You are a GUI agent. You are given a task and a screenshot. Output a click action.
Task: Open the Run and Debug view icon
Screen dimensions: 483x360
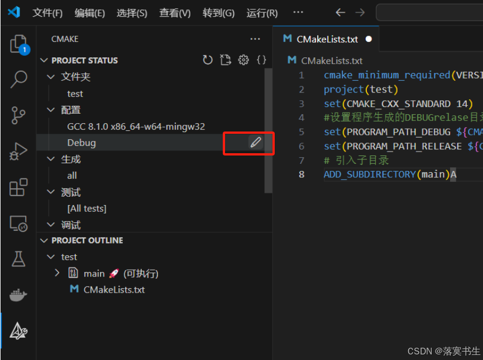point(18,151)
